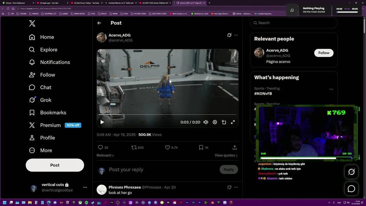Expand the More sidebar menu
This screenshot has height=206, width=366.
[40, 150]
